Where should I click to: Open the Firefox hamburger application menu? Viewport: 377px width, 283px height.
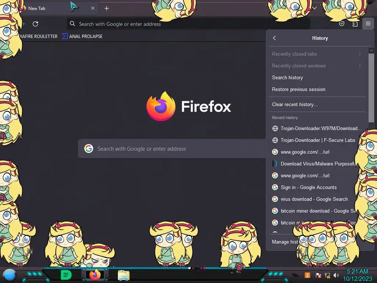(x=368, y=24)
